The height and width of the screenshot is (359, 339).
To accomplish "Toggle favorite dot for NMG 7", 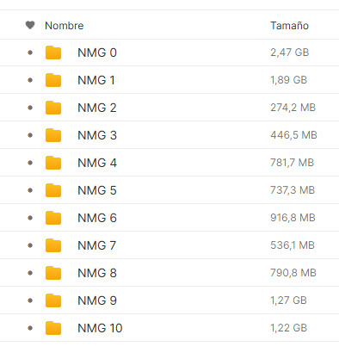I will click(30, 245).
